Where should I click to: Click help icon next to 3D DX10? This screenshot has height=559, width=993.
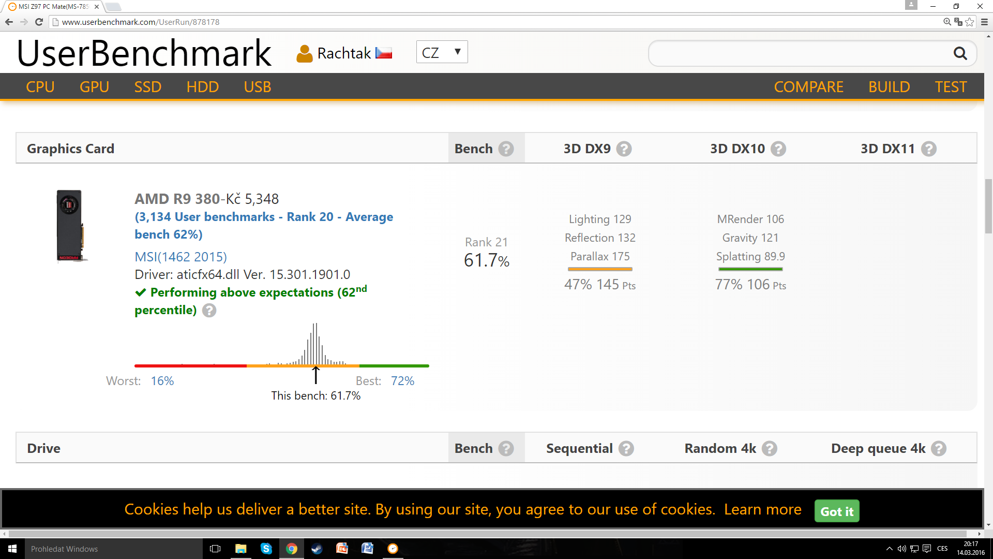(778, 149)
